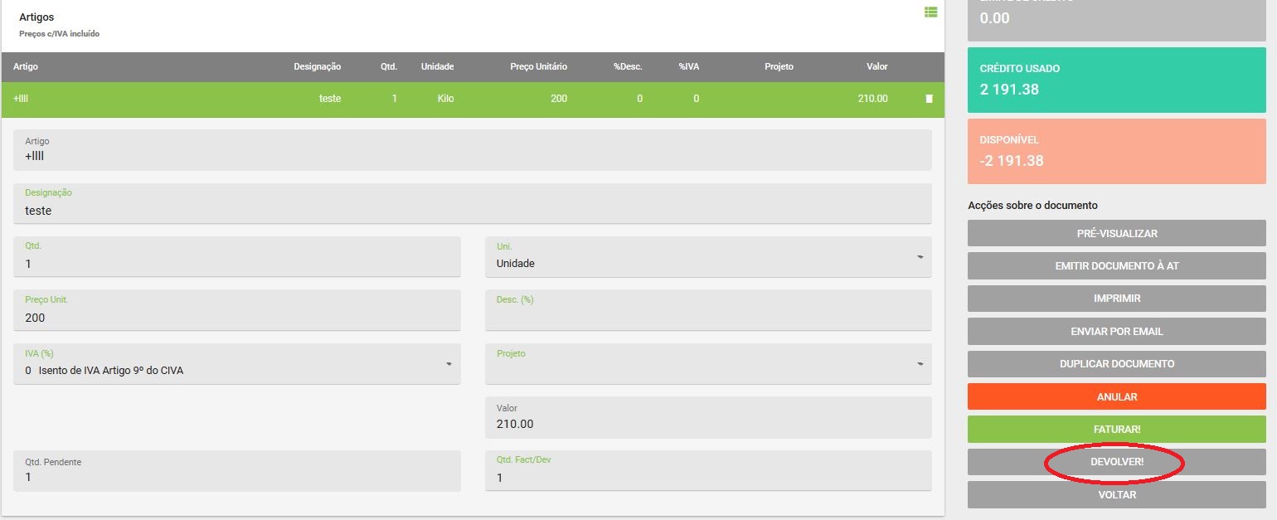Click EMITIR DOCUMENTO À AT button
This screenshot has width=1277, height=520.
[1116, 266]
